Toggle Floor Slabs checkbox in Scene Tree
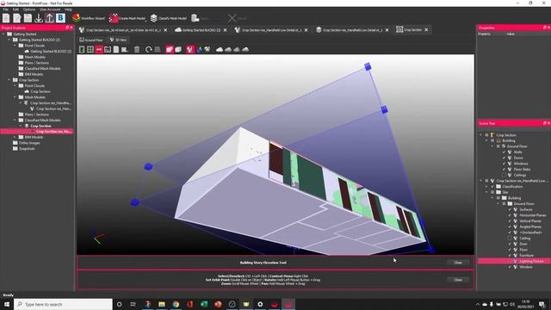The image size is (551, 310). 504,170
